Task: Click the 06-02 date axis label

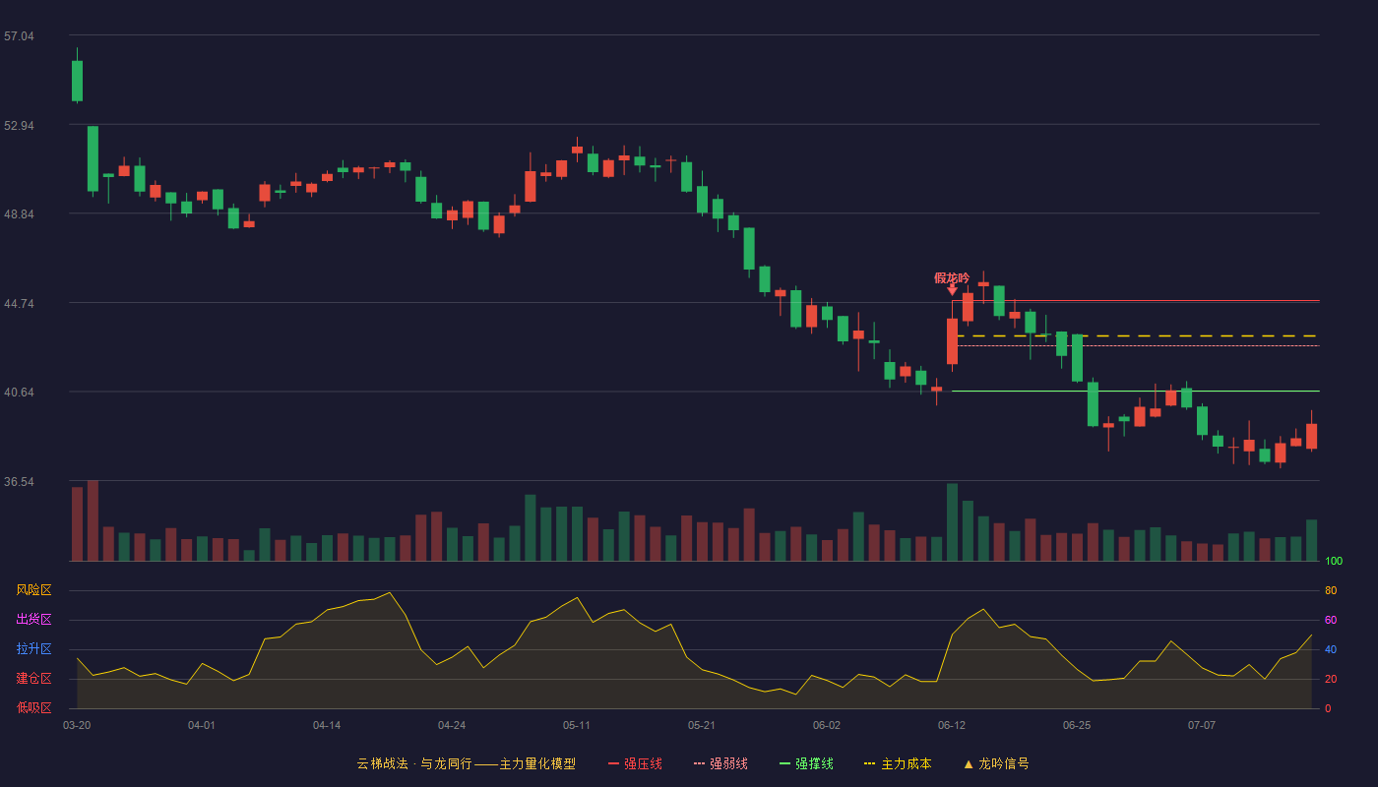Action: (827, 725)
